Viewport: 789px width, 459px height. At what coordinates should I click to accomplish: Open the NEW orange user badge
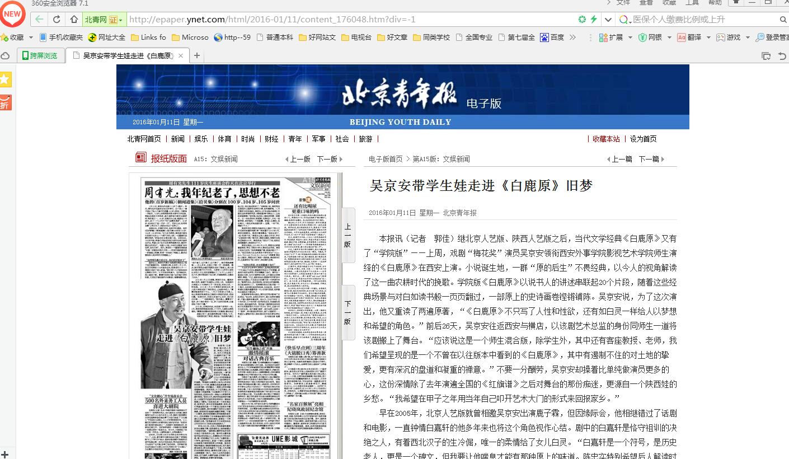tap(12, 15)
